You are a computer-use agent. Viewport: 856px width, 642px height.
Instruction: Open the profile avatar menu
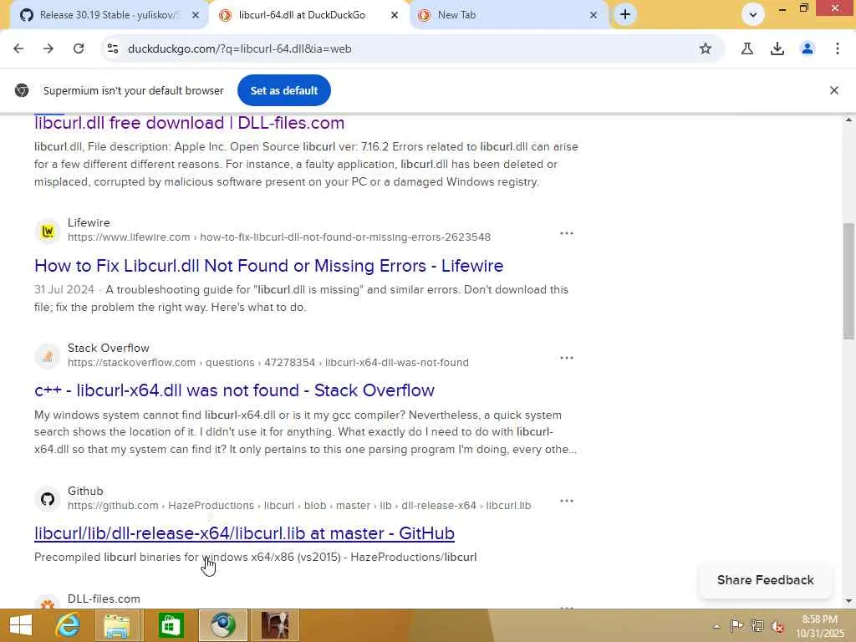[x=807, y=48]
